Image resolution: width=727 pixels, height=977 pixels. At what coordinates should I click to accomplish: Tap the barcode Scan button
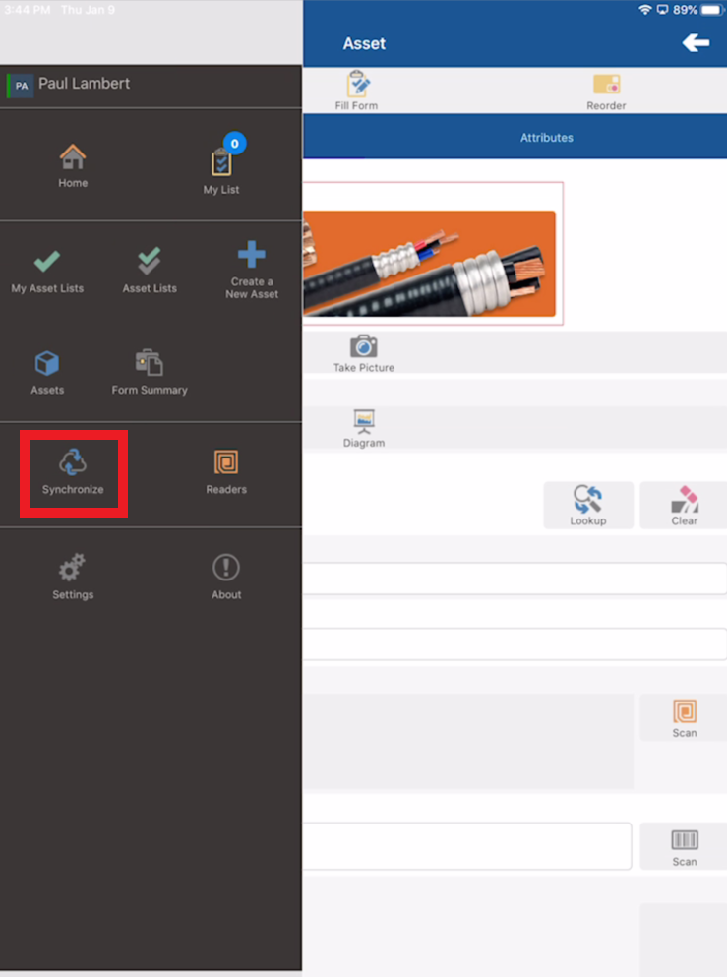click(684, 846)
